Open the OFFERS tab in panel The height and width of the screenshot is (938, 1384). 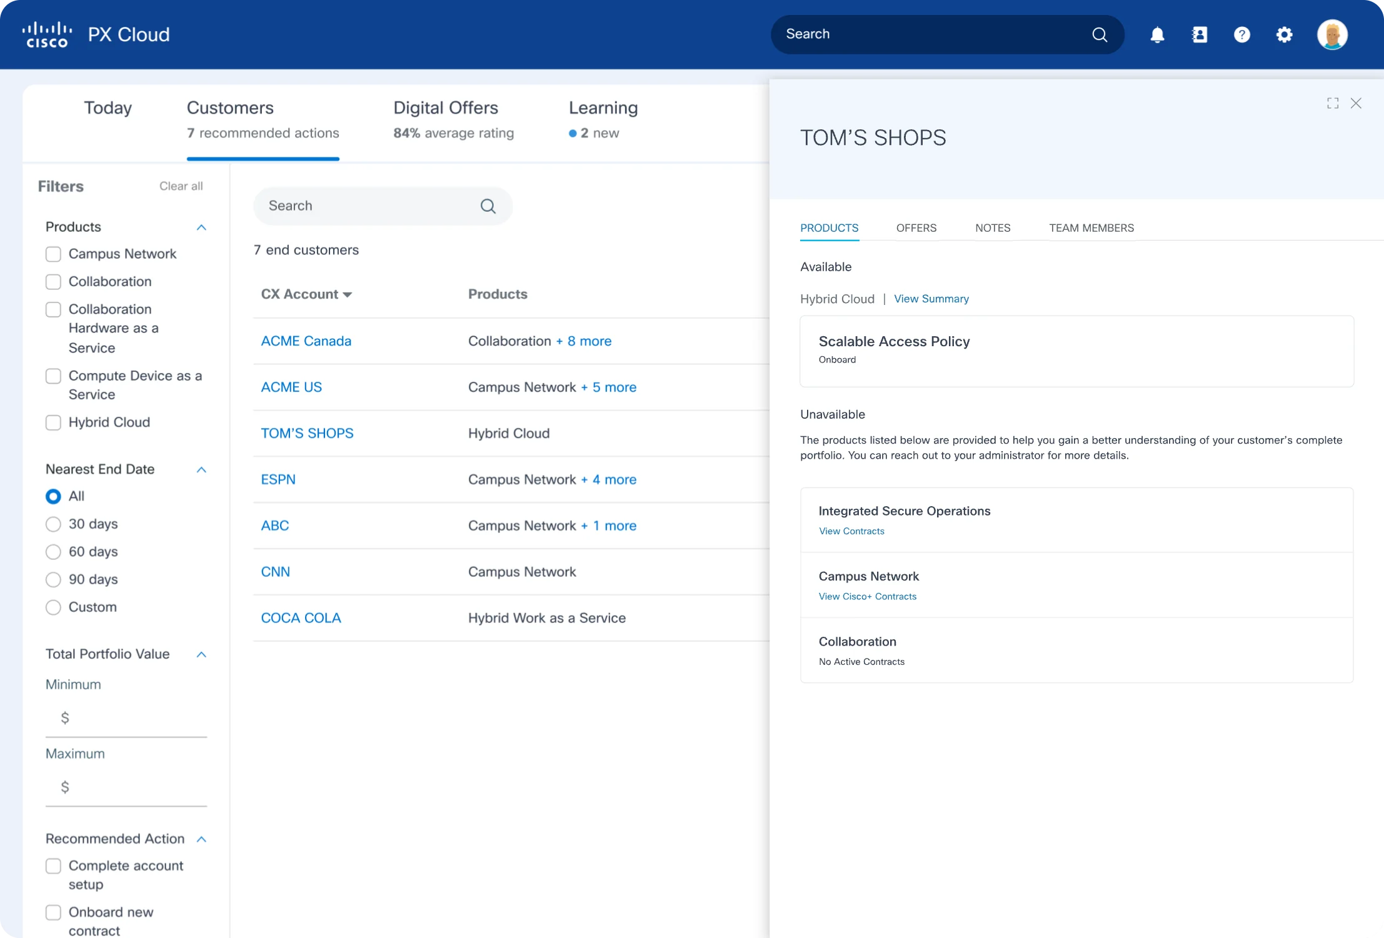[x=916, y=228]
